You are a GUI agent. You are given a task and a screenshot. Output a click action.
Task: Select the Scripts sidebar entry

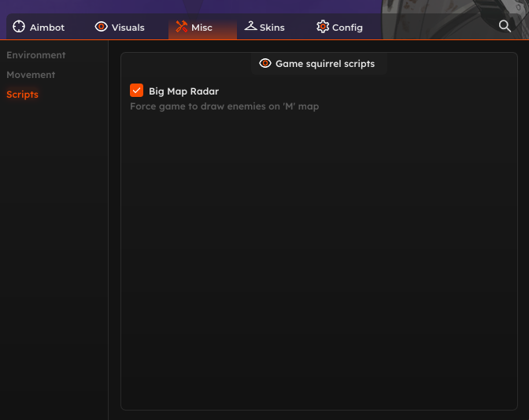coord(22,95)
